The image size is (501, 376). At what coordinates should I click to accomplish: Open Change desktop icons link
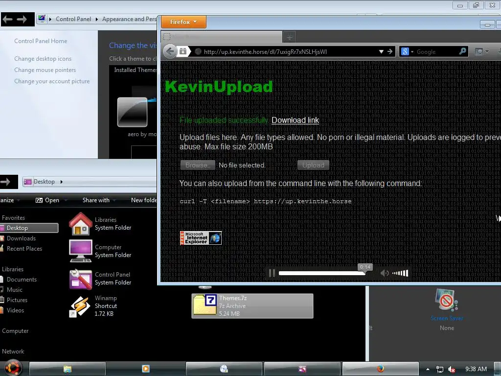43,59
